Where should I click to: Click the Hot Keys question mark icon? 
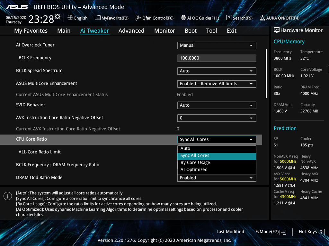point(321,232)
